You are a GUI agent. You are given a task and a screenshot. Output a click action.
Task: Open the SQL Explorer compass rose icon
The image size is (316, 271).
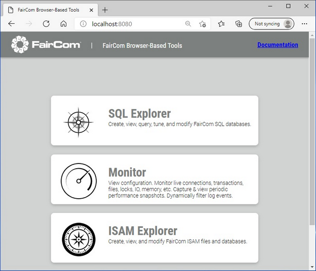pos(78,122)
